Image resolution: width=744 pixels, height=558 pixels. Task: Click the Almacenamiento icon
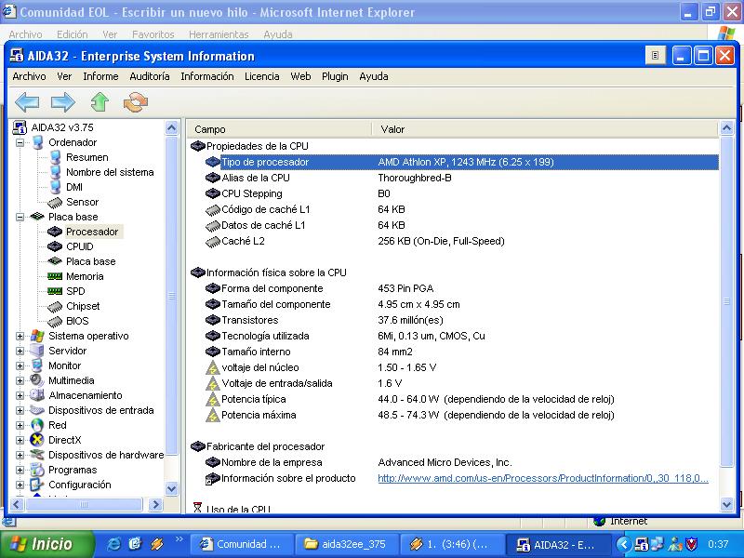click(37, 395)
